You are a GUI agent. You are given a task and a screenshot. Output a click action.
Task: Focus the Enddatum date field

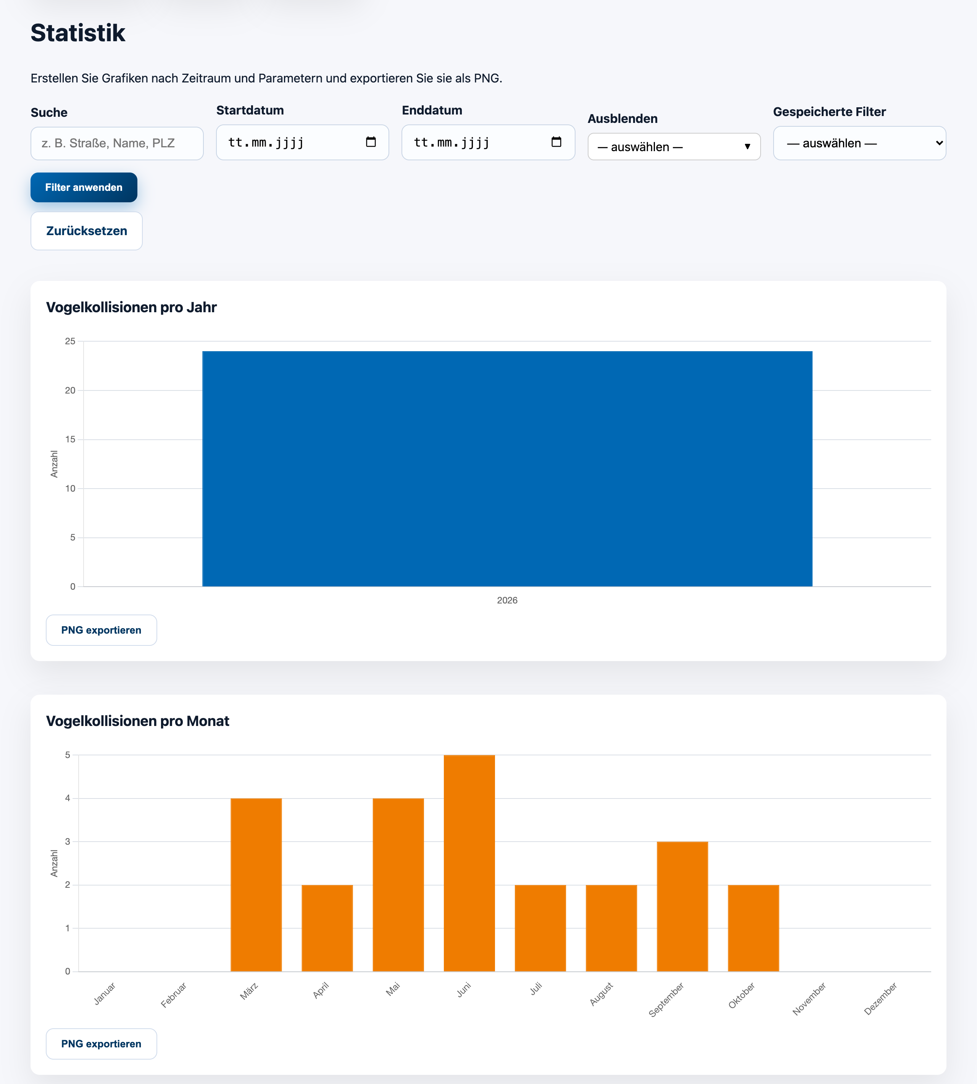[x=488, y=142]
